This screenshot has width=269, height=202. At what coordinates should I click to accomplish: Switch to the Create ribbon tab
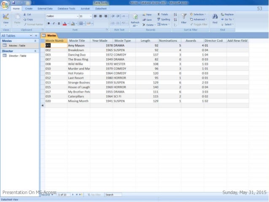click(x=29, y=8)
